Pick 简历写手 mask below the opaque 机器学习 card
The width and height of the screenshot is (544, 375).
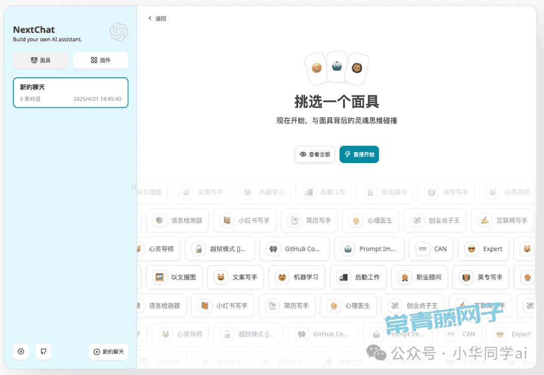(287, 306)
